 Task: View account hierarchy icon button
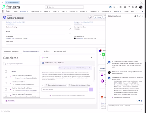(x=90, y=17)
